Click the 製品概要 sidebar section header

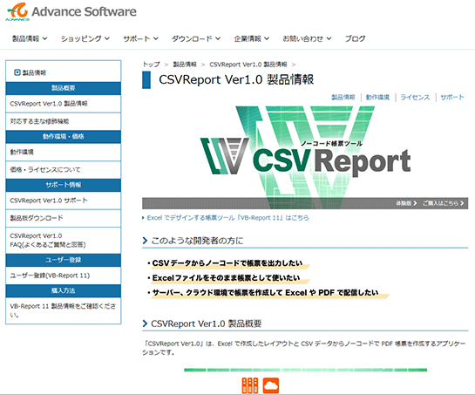click(64, 88)
